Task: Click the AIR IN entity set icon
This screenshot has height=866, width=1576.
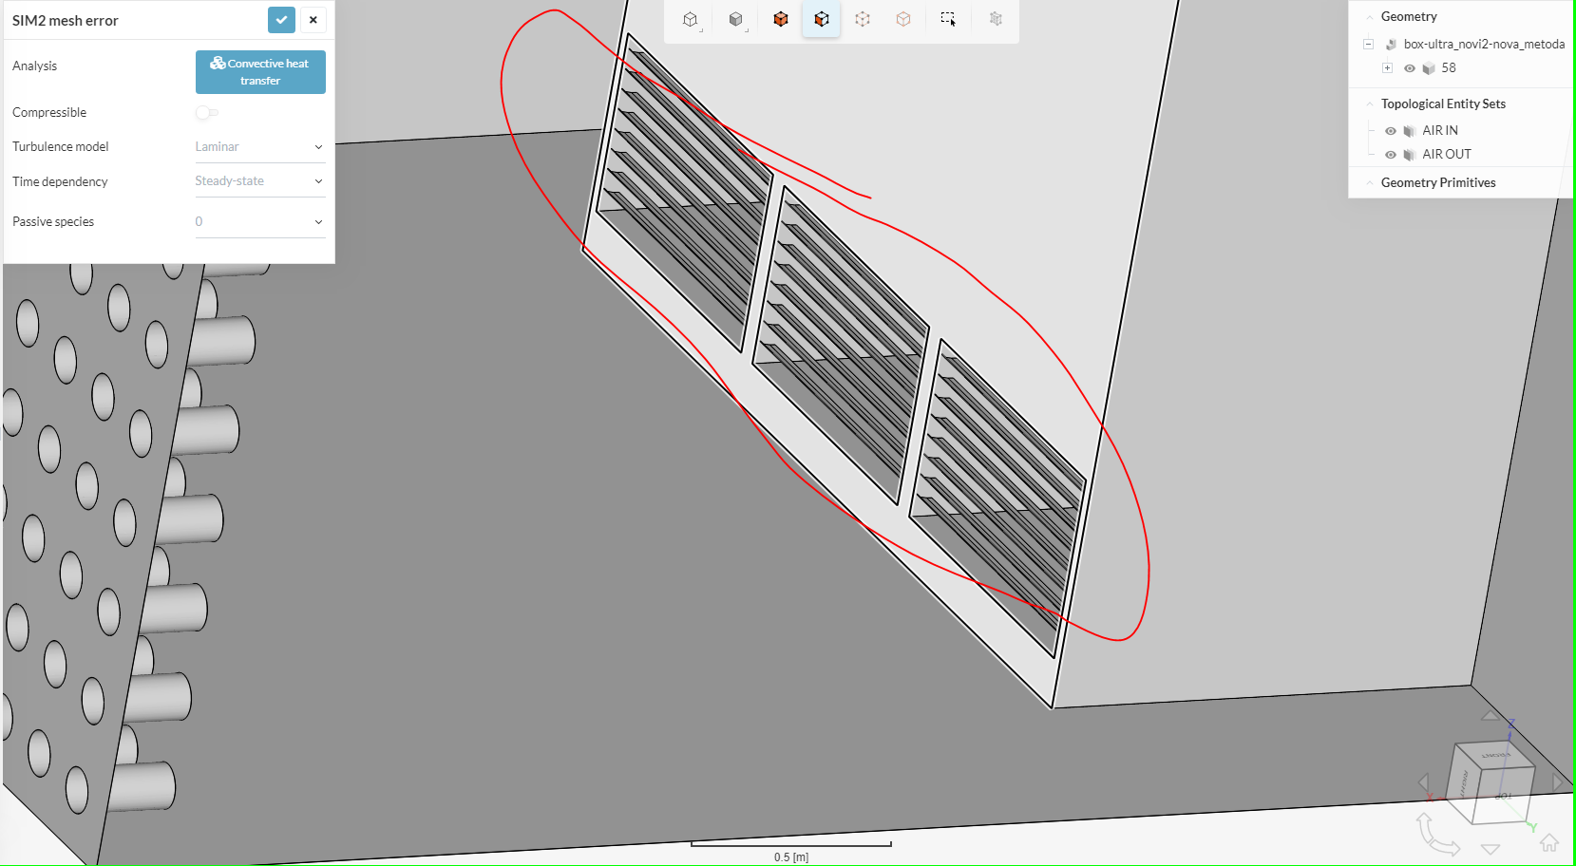Action: tap(1410, 131)
